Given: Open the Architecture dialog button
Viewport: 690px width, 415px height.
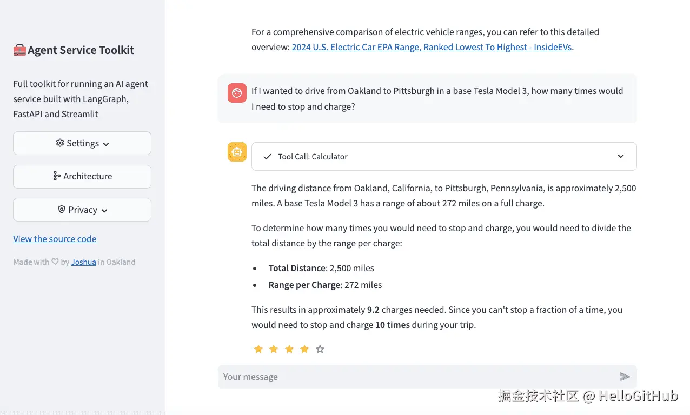Looking at the screenshot, I should [x=82, y=176].
